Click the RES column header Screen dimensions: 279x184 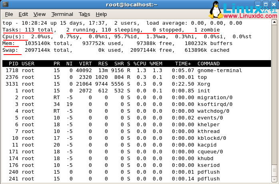tap(103, 64)
